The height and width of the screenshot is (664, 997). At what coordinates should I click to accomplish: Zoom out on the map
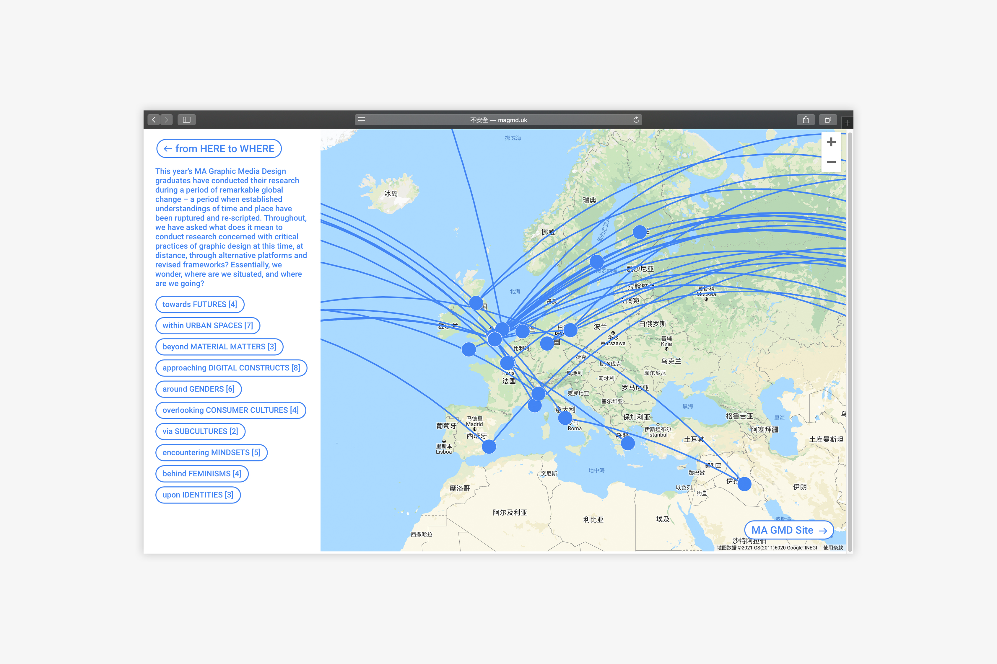[831, 162]
